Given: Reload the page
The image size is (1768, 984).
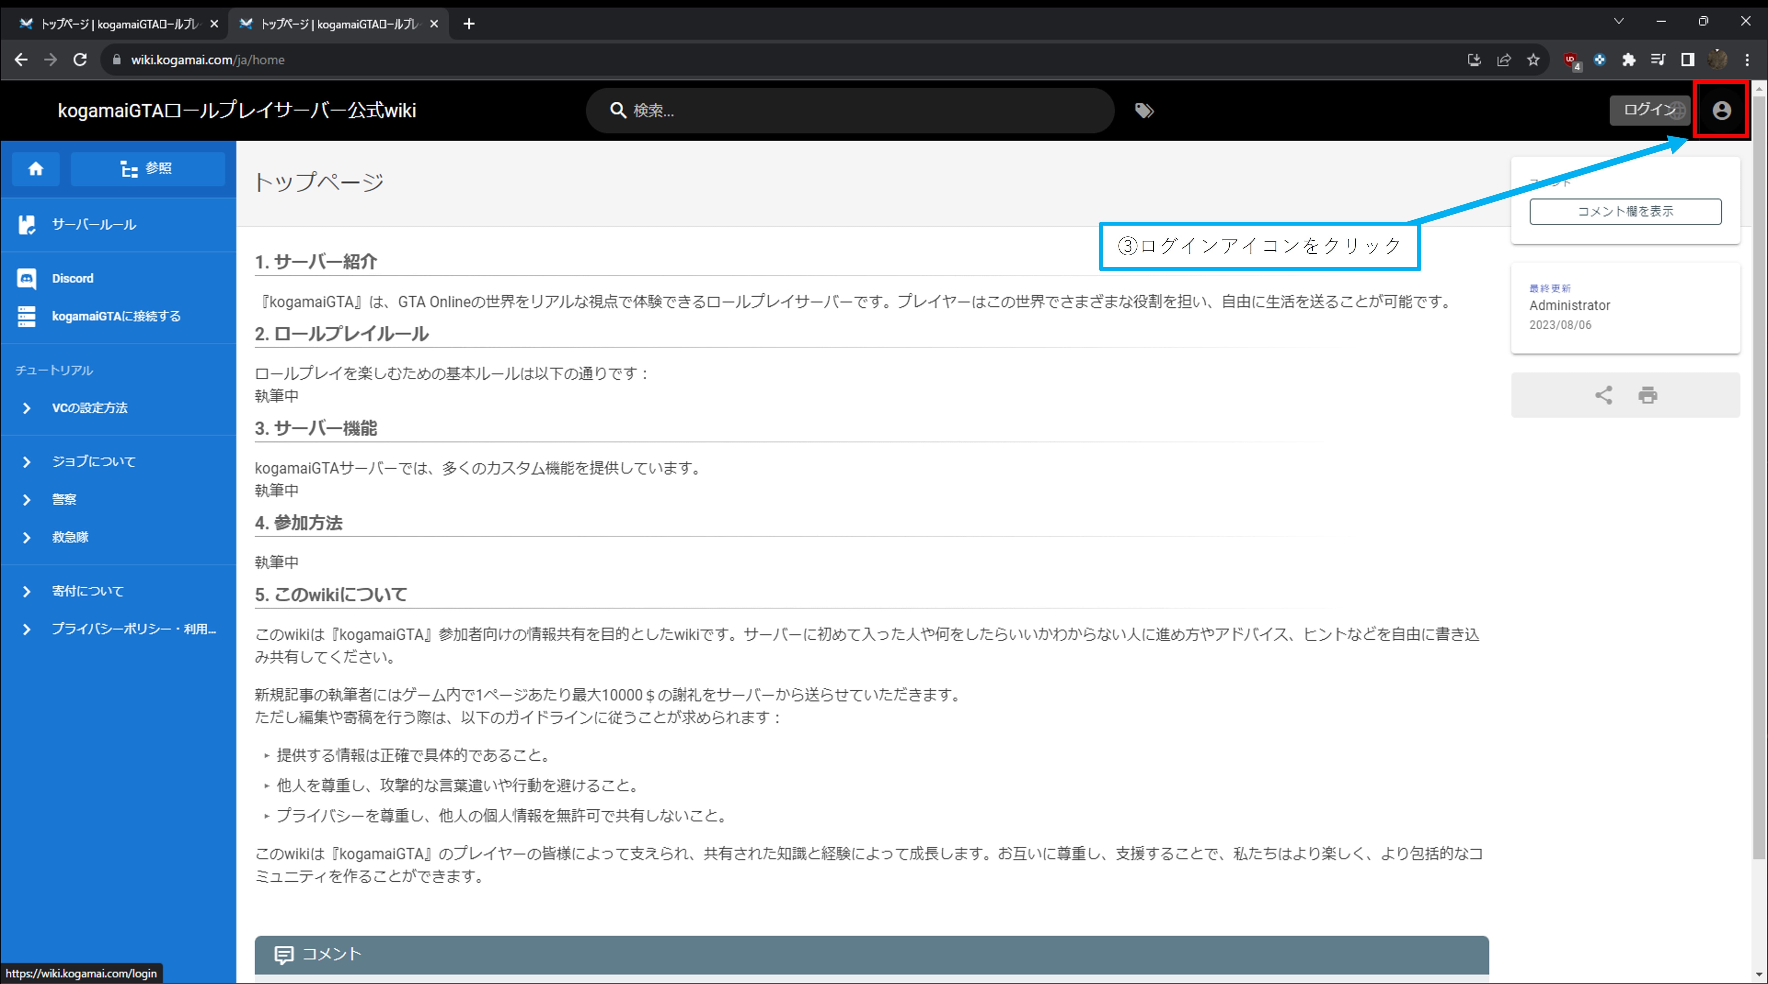Looking at the screenshot, I should 80,60.
